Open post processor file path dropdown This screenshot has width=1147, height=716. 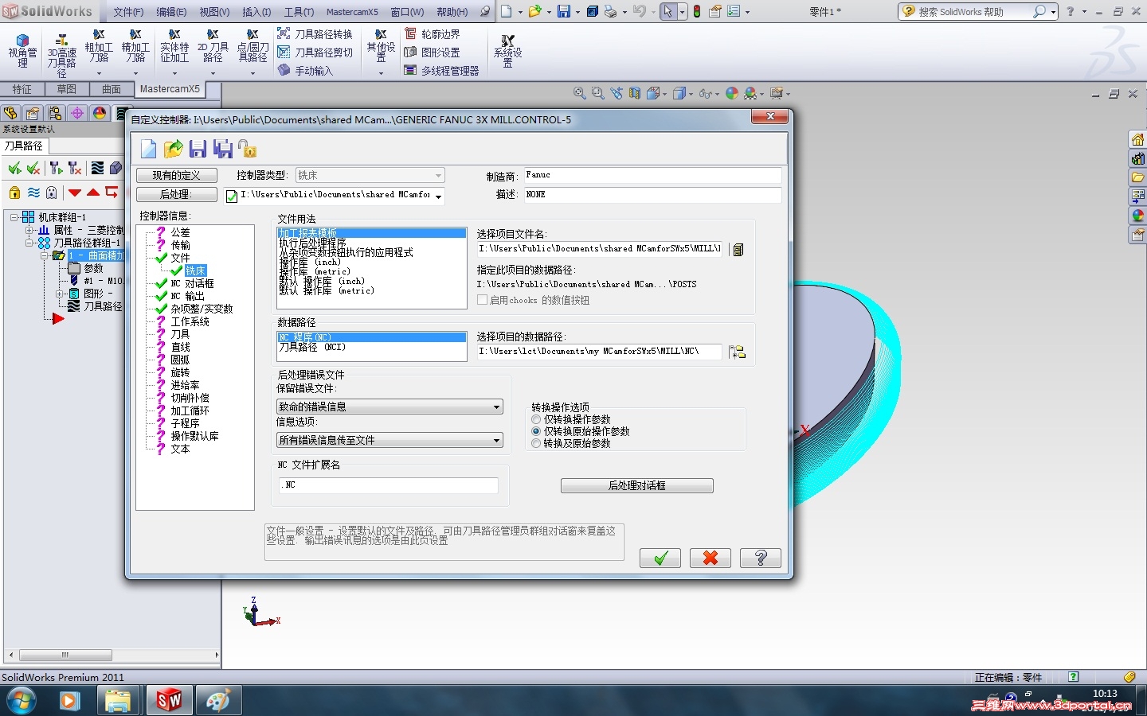point(438,196)
